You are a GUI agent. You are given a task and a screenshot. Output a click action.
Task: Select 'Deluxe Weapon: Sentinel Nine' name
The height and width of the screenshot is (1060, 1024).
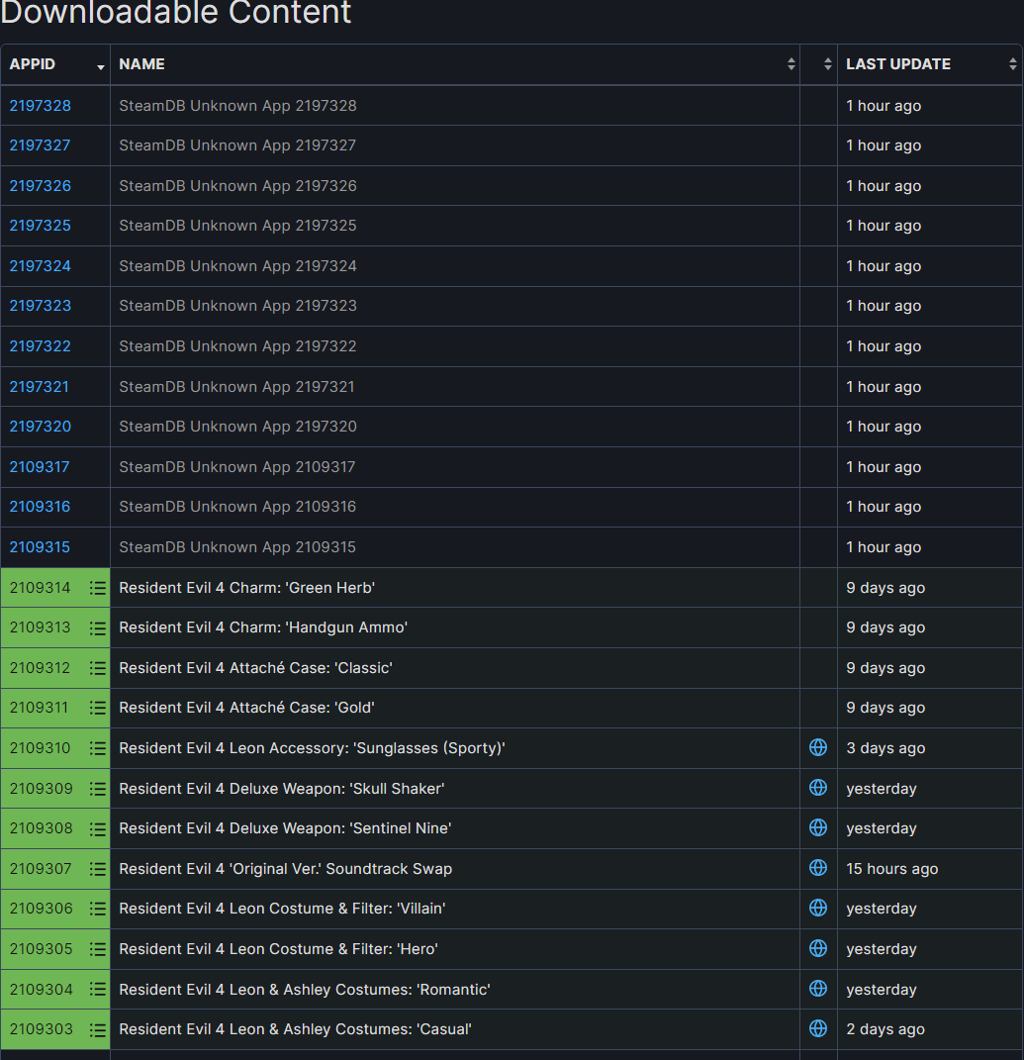(285, 828)
